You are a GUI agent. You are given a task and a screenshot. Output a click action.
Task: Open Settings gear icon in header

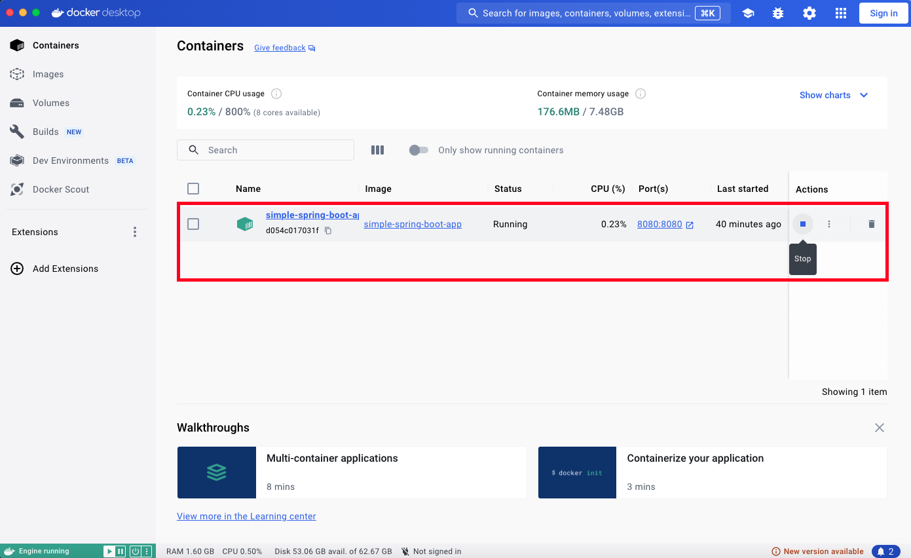click(809, 13)
